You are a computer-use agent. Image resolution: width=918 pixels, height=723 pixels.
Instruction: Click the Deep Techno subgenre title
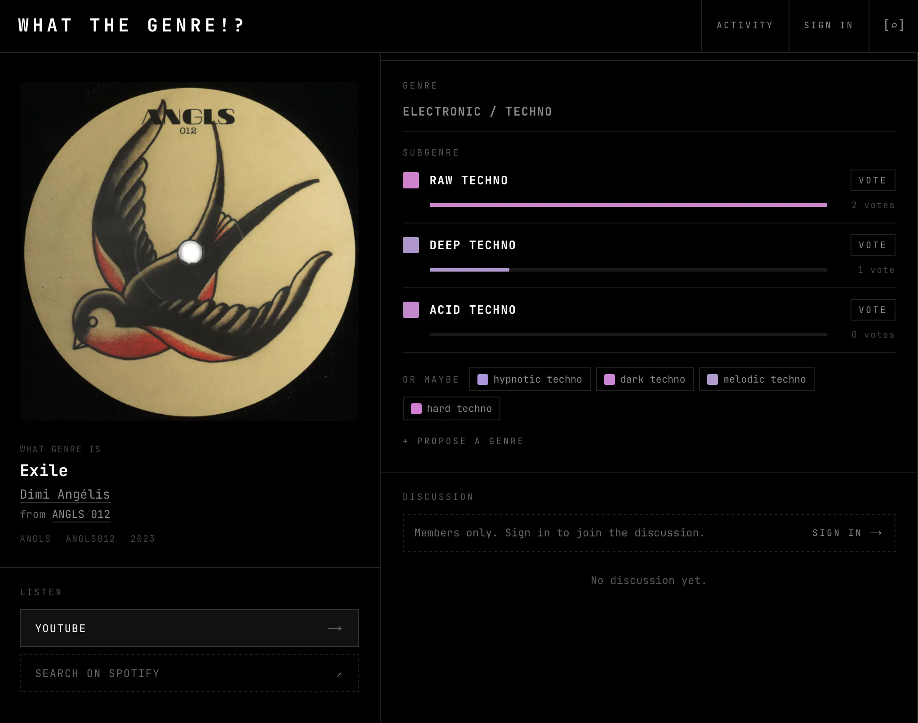click(x=473, y=245)
